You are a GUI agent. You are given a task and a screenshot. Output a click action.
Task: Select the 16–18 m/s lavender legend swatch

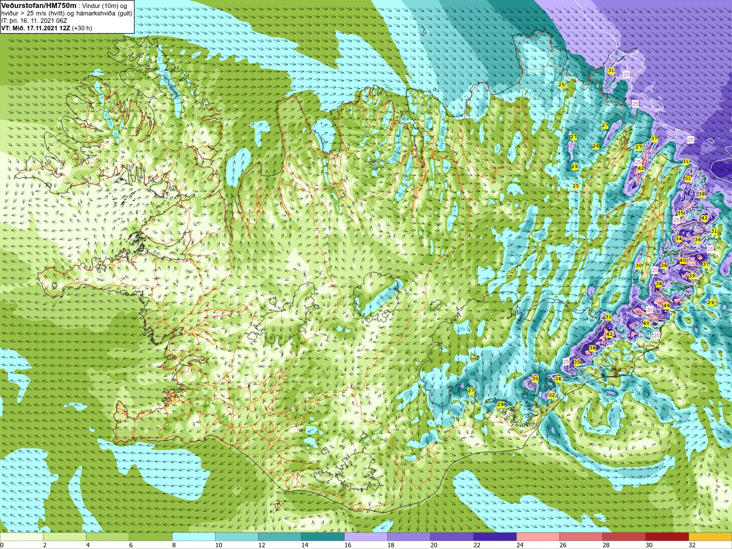pos(366,537)
